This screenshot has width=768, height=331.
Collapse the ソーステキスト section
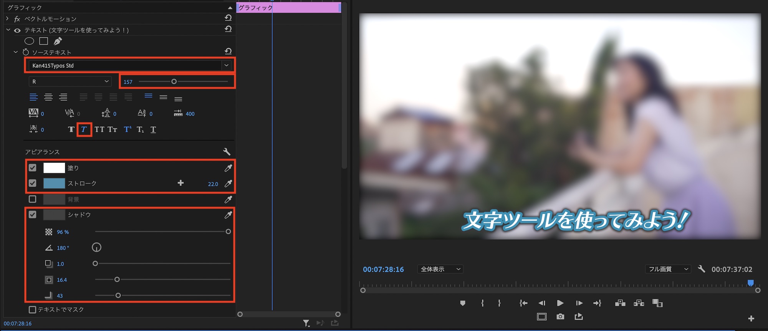[16, 52]
